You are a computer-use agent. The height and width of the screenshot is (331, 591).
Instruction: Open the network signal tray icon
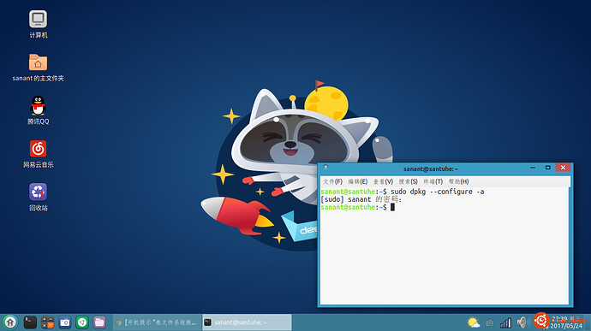[x=505, y=322]
